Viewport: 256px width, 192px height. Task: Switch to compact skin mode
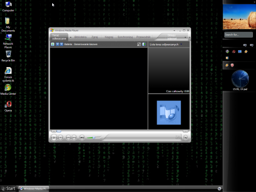click(185, 137)
